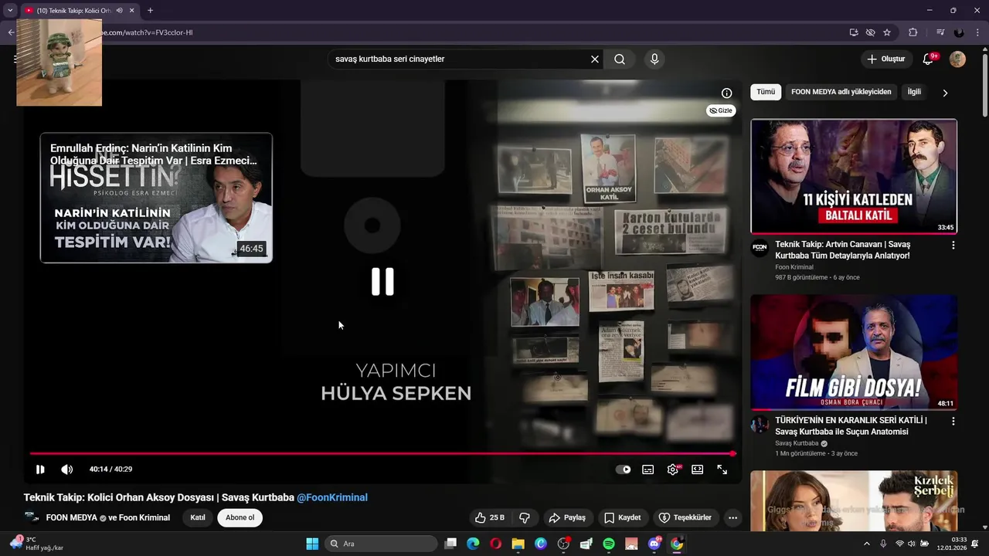Toggle the autoplay switch in the player
This screenshot has width=989, height=556.
tap(624, 470)
